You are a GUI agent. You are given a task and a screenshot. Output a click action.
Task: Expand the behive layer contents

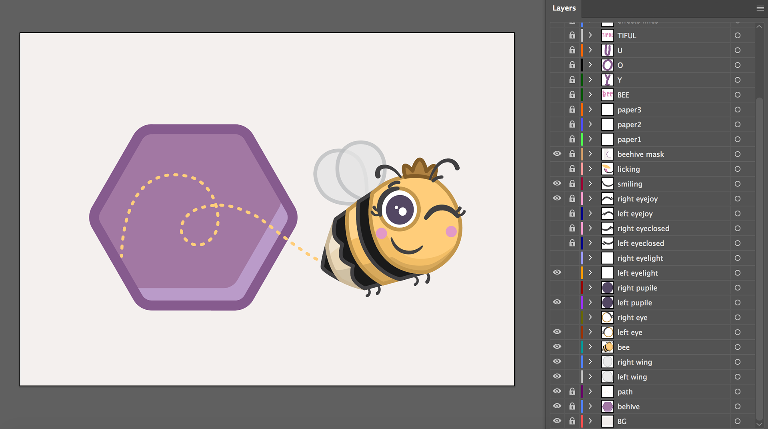(590, 406)
